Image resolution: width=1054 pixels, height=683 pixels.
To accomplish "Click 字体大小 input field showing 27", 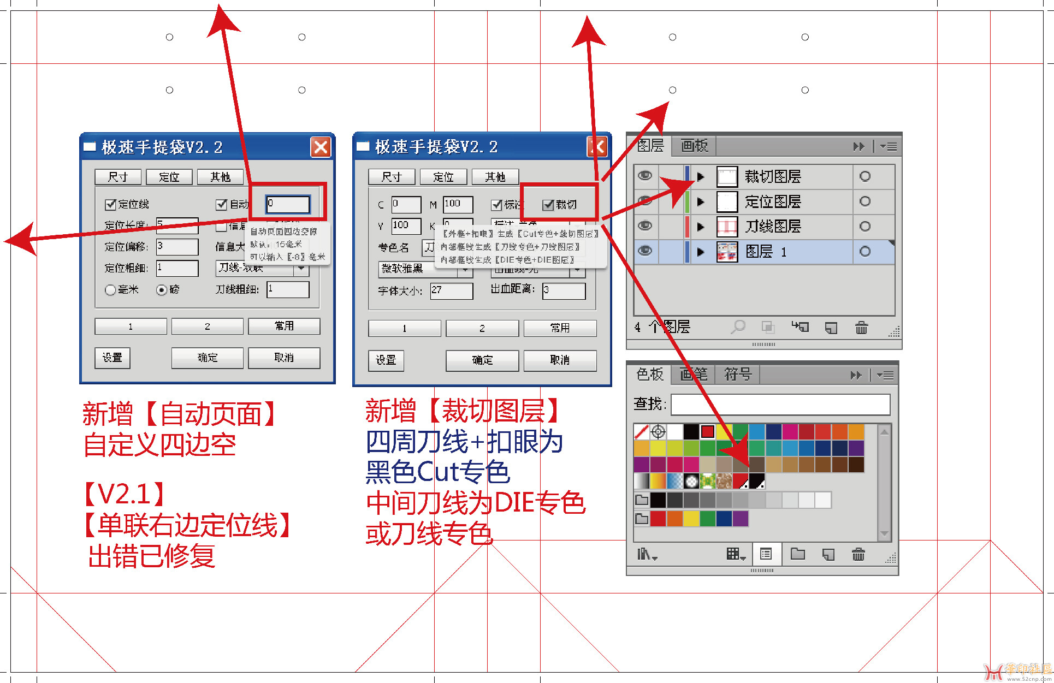I will pos(452,290).
